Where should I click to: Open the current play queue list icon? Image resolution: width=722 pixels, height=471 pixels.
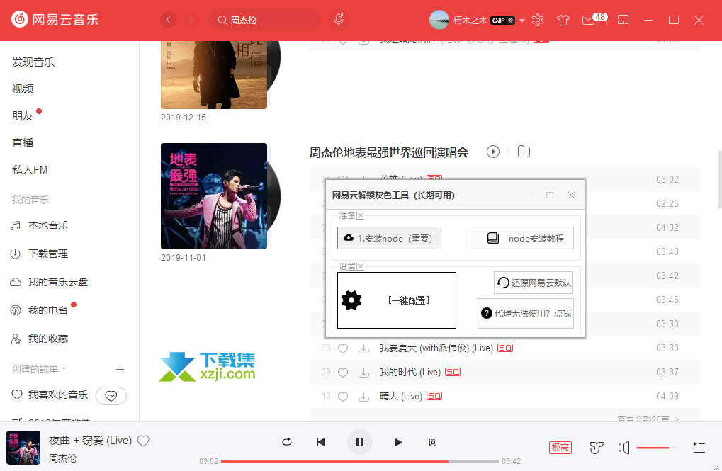[x=699, y=448]
